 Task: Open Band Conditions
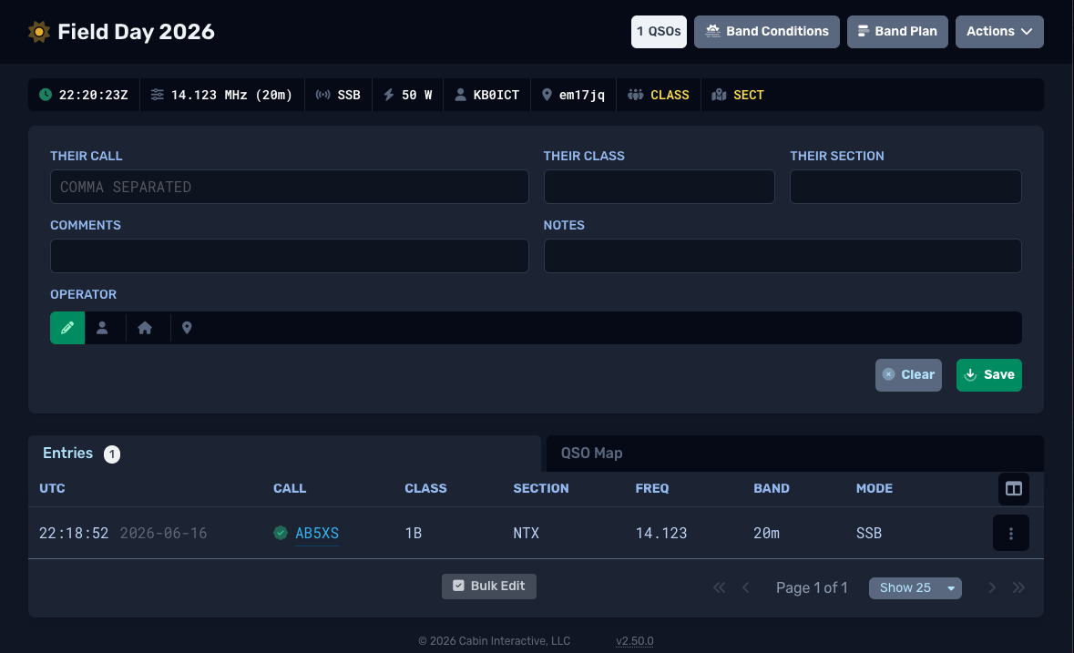766,32
